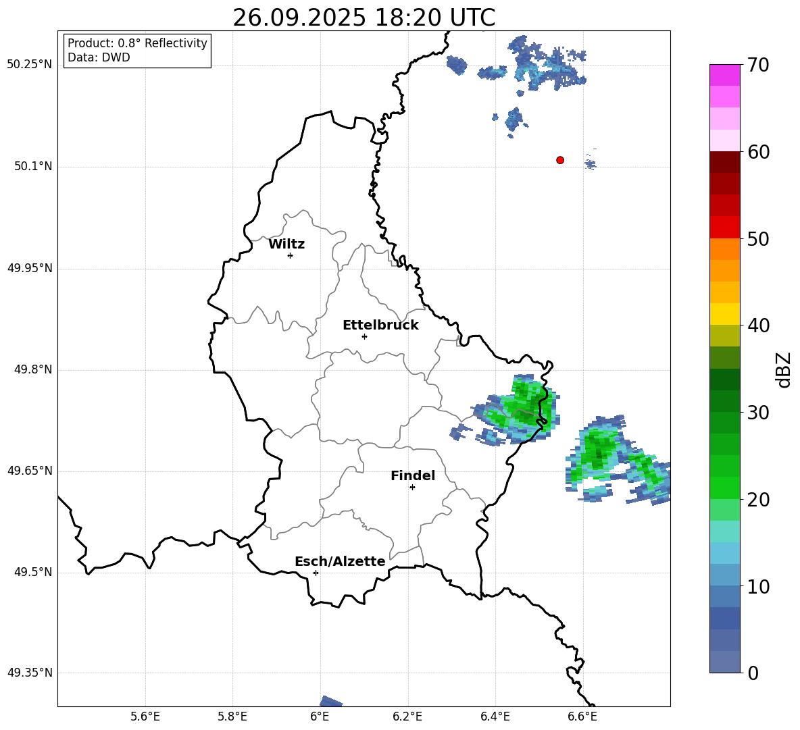Click the Wiltz city label
800x730 pixels.
286,244
